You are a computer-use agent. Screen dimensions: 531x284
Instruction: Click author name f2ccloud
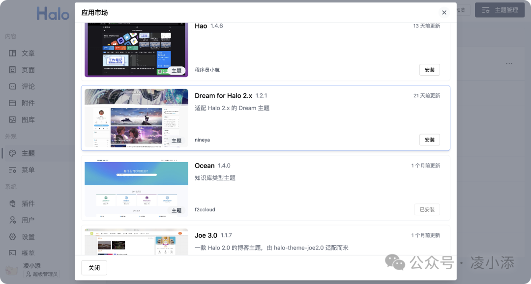pyautogui.click(x=205, y=209)
